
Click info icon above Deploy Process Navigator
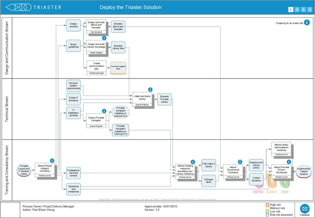pos(104,111)
